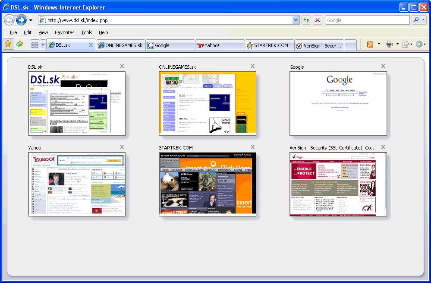Open Favorites Center star icon
431x283 pixels.
pyautogui.click(x=8, y=44)
